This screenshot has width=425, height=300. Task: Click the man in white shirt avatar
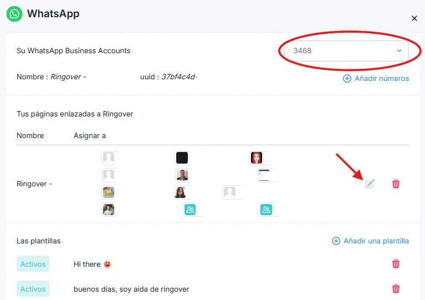click(x=109, y=210)
